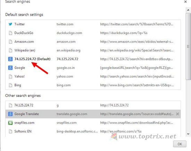Click the Google icon beside 74.125.224.72 (Default)

point(10,59)
